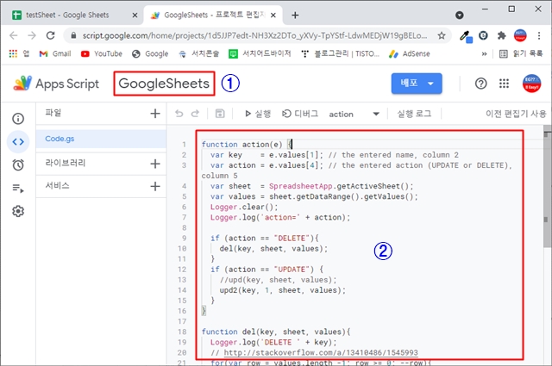Click the script.google.com address bar

pyautogui.click(x=254, y=35)
